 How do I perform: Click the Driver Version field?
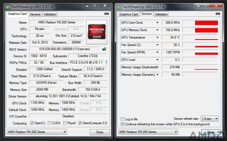pos(68,96)
